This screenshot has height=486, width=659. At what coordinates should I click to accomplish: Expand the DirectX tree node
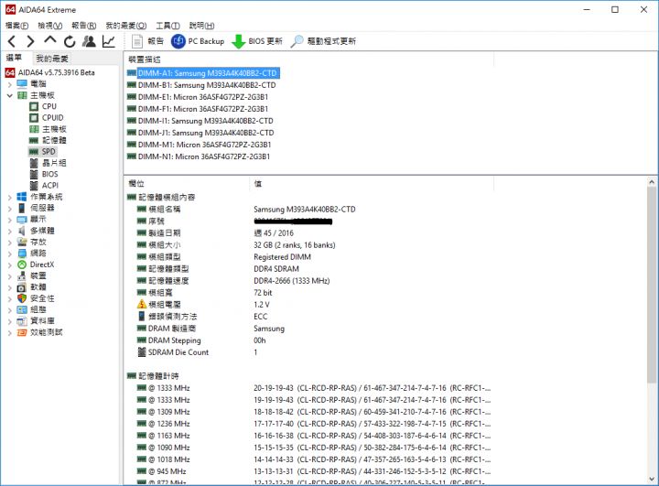click(10, 265)
